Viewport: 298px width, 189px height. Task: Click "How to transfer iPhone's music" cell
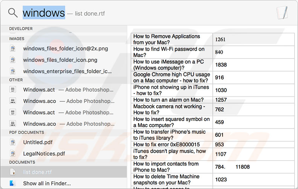click(x=172, y=135)
